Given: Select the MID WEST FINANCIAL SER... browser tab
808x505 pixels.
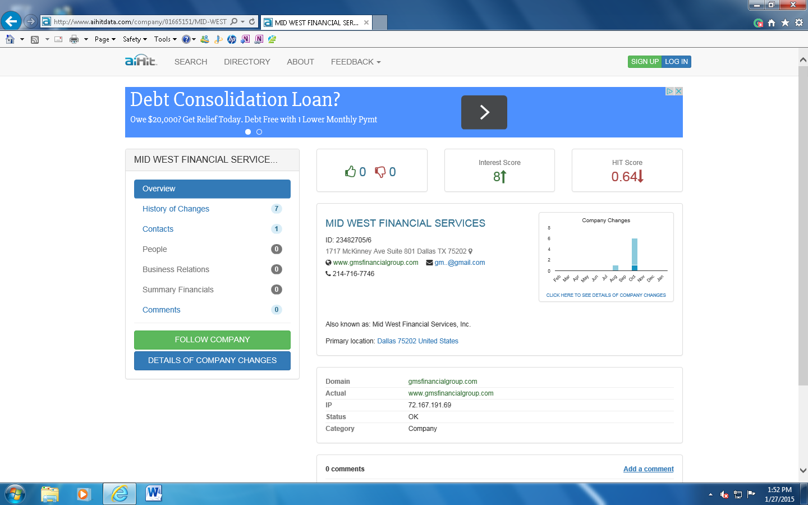Looking at the screenshot, I should tap(316, 22).
